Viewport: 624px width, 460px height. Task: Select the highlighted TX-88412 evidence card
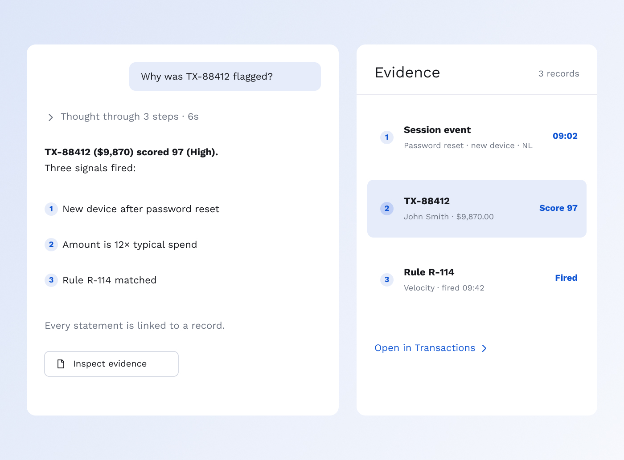[477, 209]
